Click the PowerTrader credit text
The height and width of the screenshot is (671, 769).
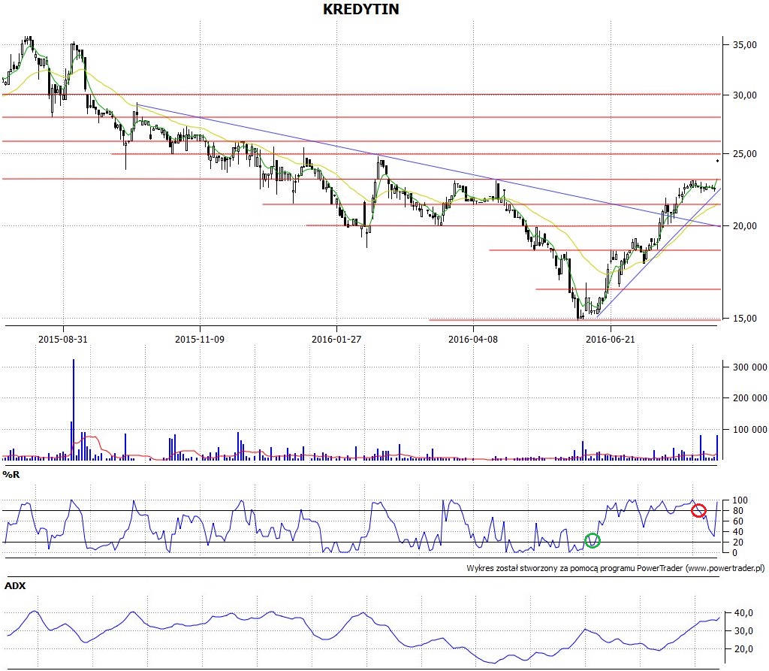tap(615, 568)
